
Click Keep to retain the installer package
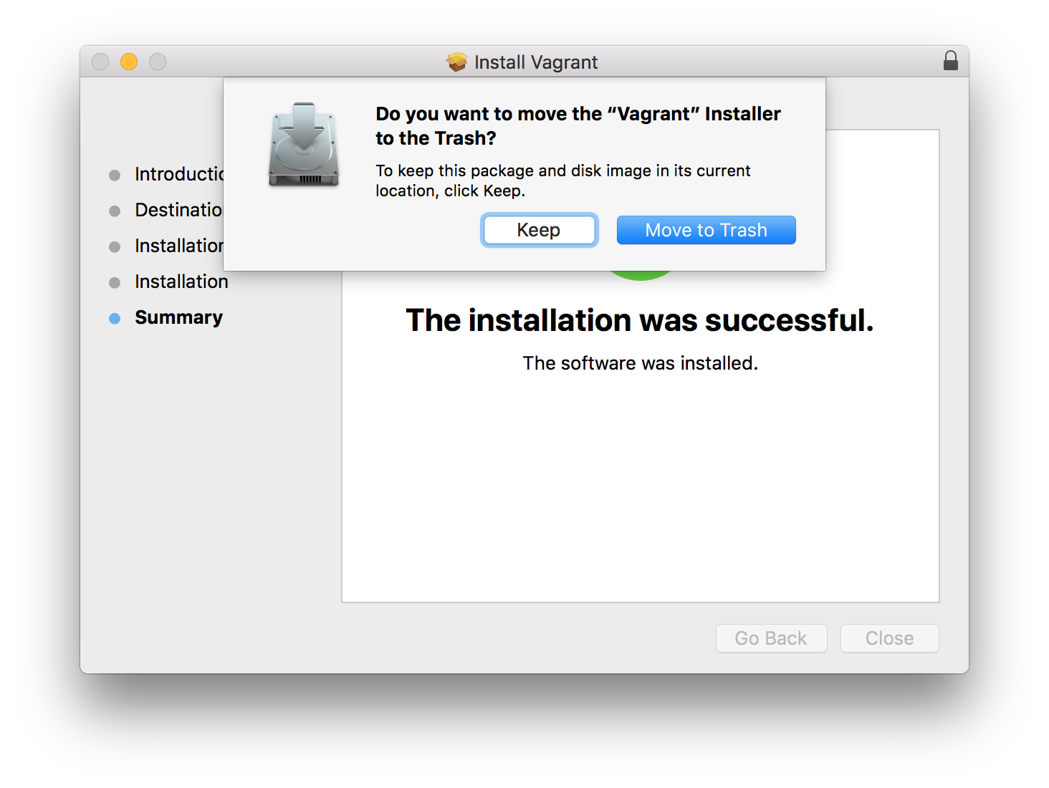[x=539, y=230]
